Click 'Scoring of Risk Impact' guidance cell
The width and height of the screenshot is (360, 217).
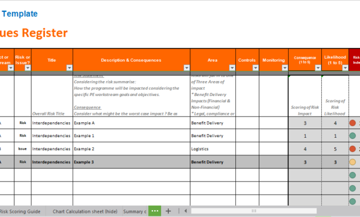[305, 96]
